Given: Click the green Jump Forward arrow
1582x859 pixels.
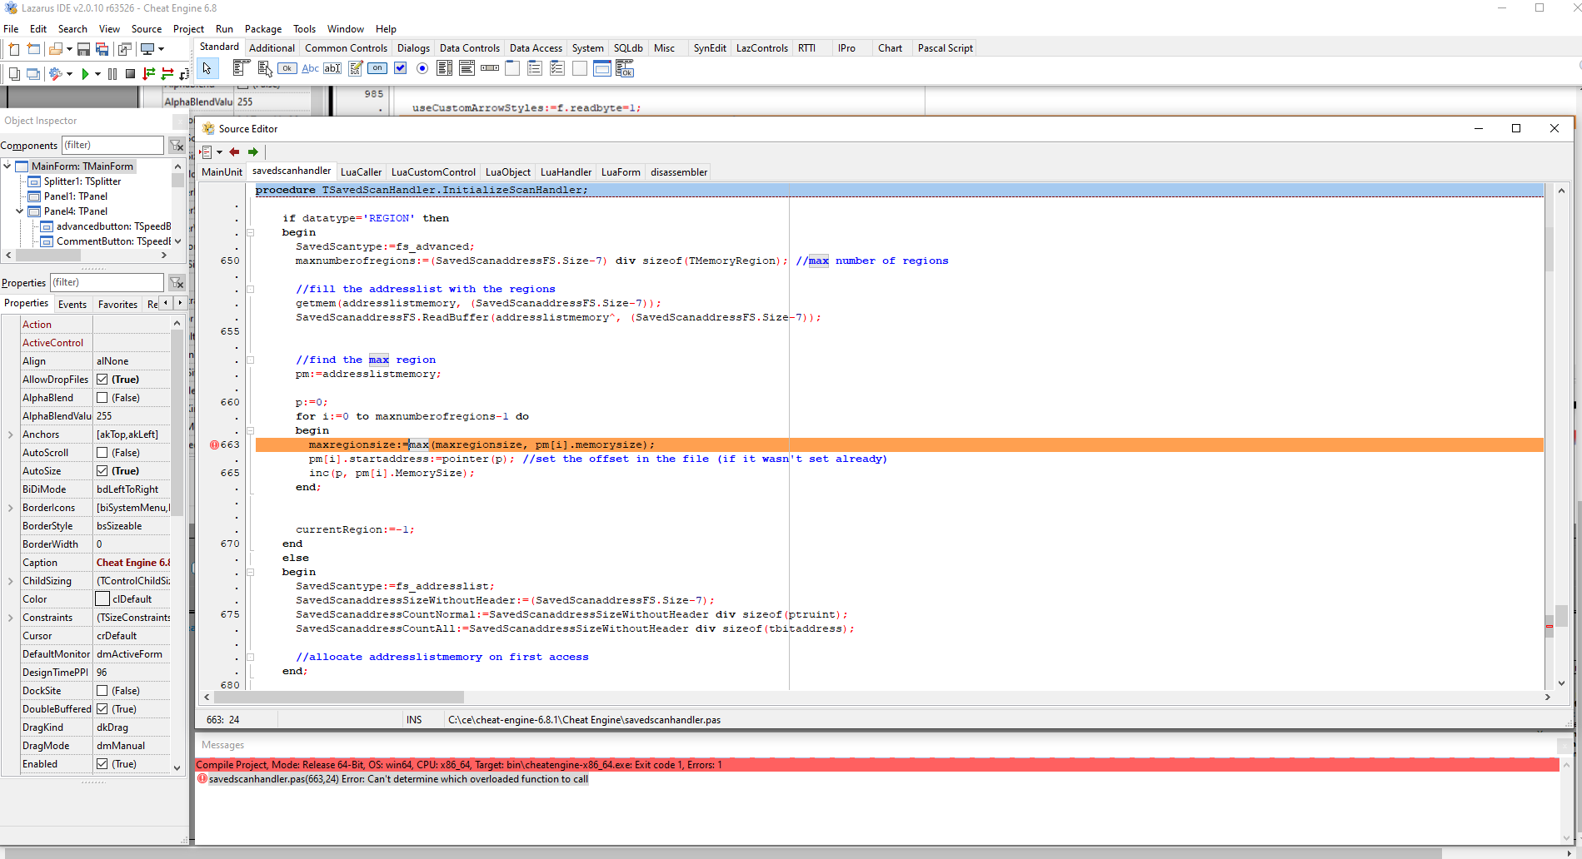Looking at the screenshot, I should [x=253, y=151].
